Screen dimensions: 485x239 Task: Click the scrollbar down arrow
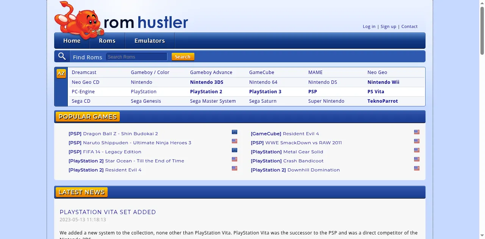tap(482, 236)
